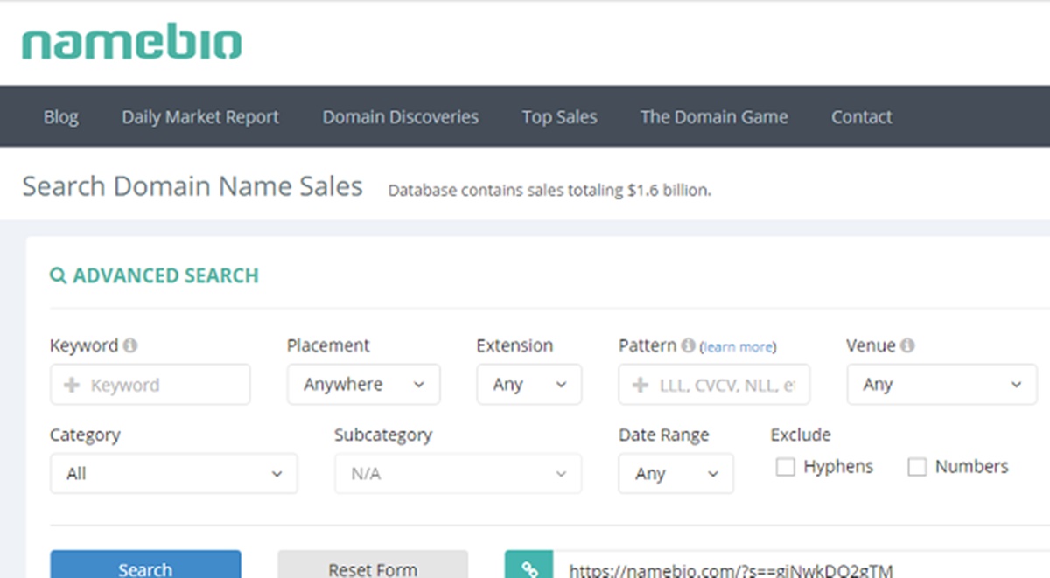
Task: Click the namebio logo
Action: [131, 43]
